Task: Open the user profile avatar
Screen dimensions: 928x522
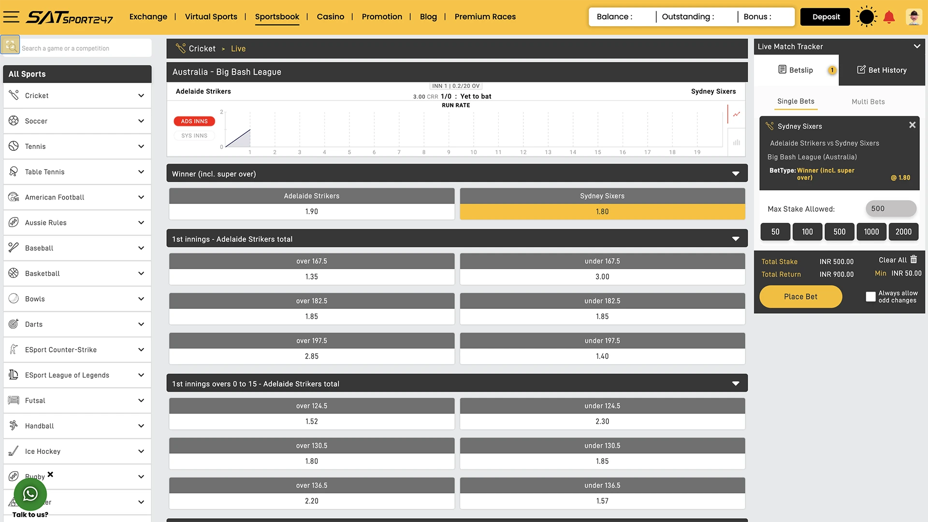Action: [913, 17]
